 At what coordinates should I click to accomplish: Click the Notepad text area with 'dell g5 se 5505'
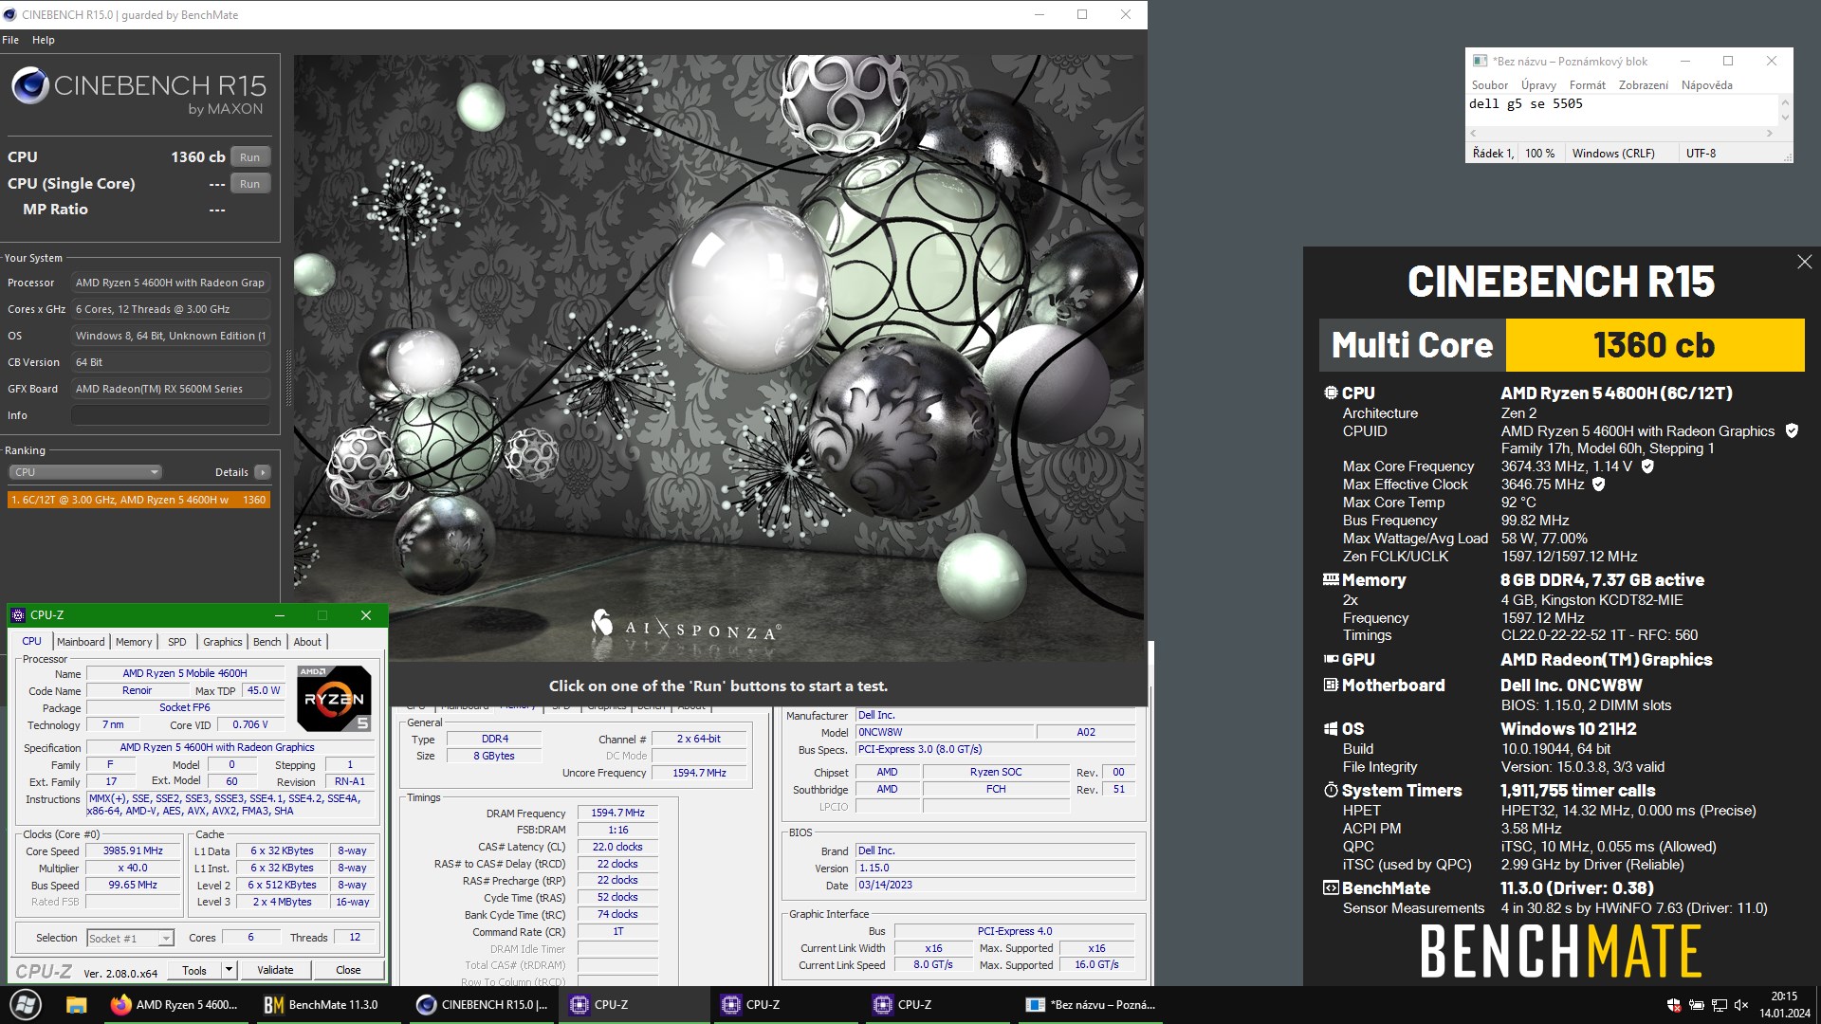point(1622,110)
